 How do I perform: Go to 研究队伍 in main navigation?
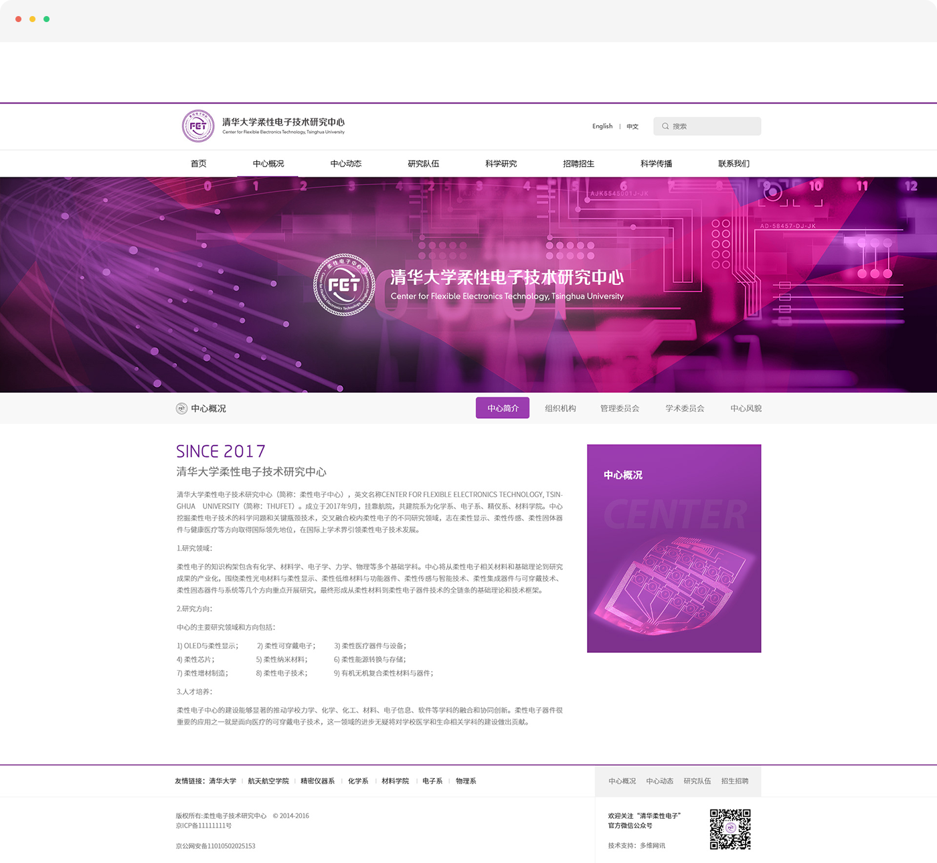tap(424, 164)
